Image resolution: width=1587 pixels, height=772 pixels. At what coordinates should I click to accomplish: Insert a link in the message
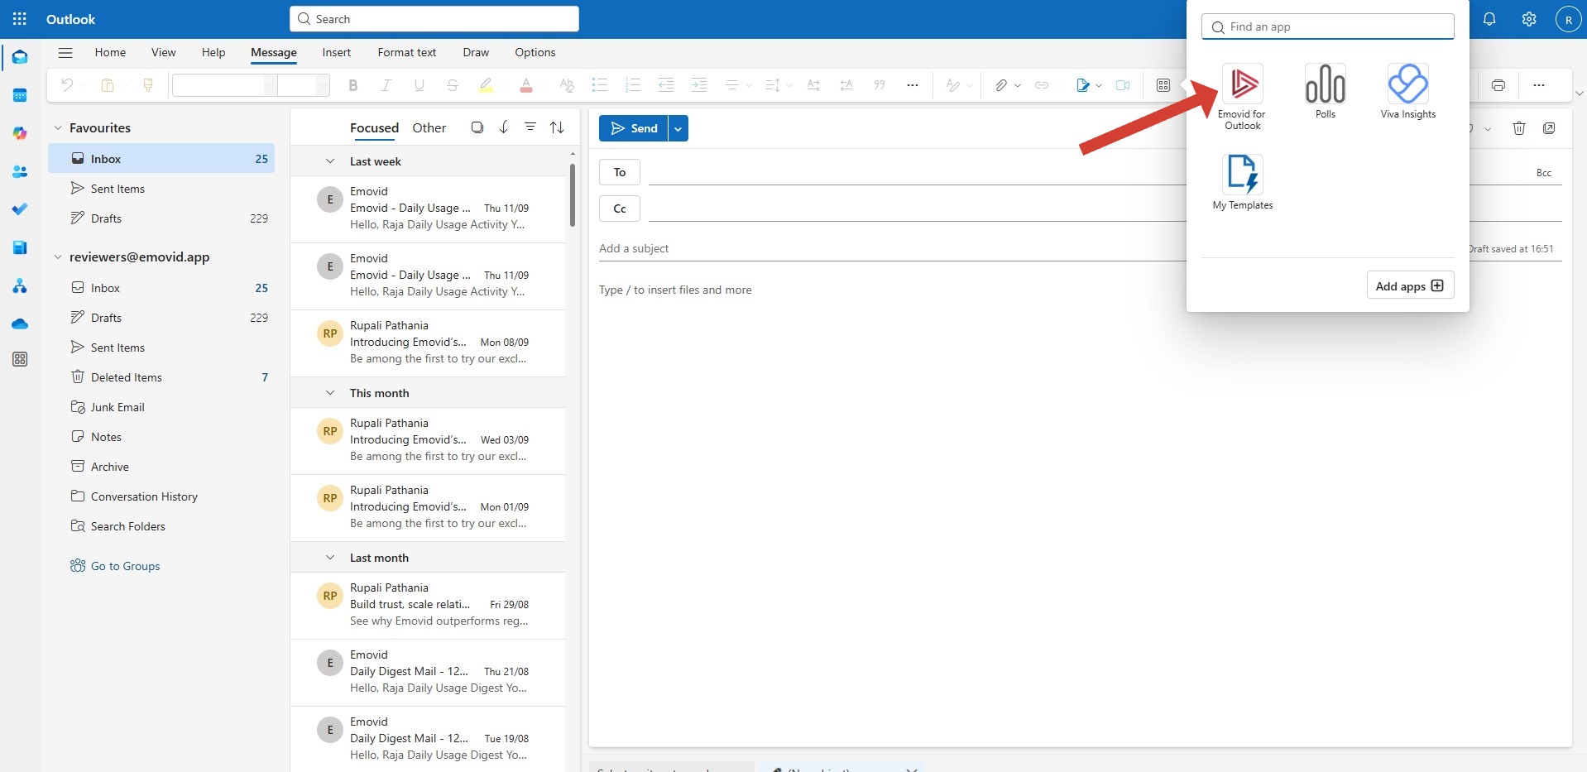[1042, 84]
